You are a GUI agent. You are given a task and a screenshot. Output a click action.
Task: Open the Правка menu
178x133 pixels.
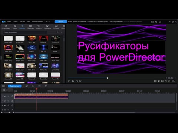[15, 21]
